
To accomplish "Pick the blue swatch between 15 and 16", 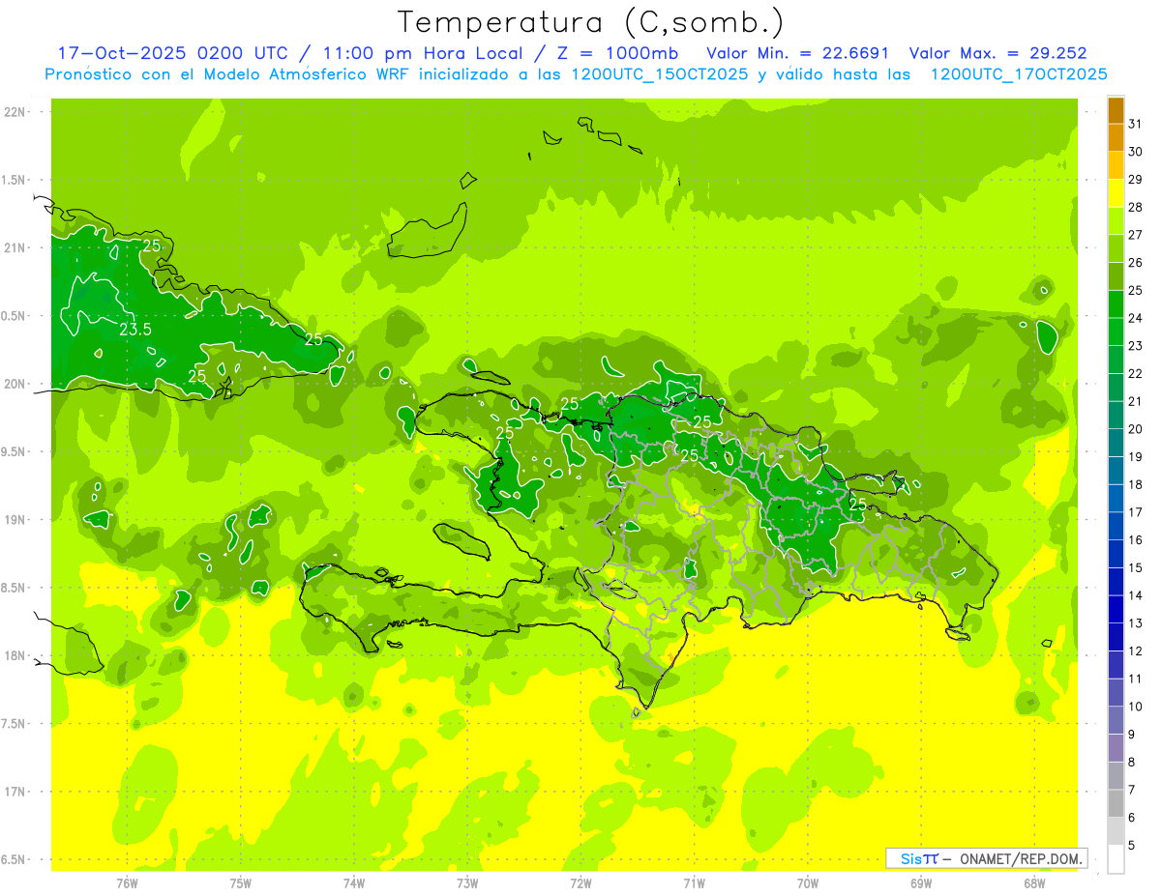I will tap(1116, 554).
